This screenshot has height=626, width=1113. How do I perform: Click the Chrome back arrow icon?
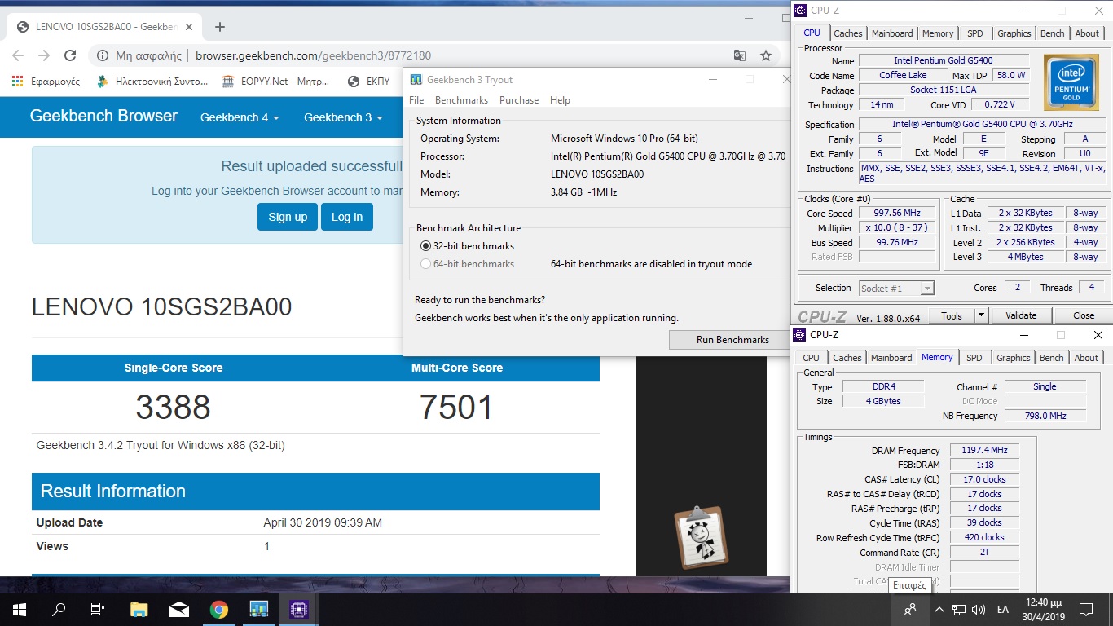click(18, 55)
